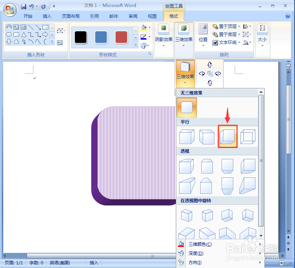
Task: Undo the last action
Action: pos(31,7)
